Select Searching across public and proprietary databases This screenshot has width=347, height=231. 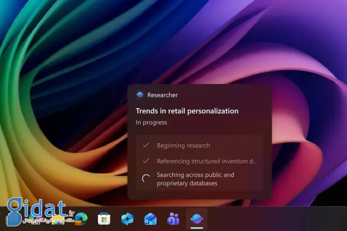pos(195,179)
